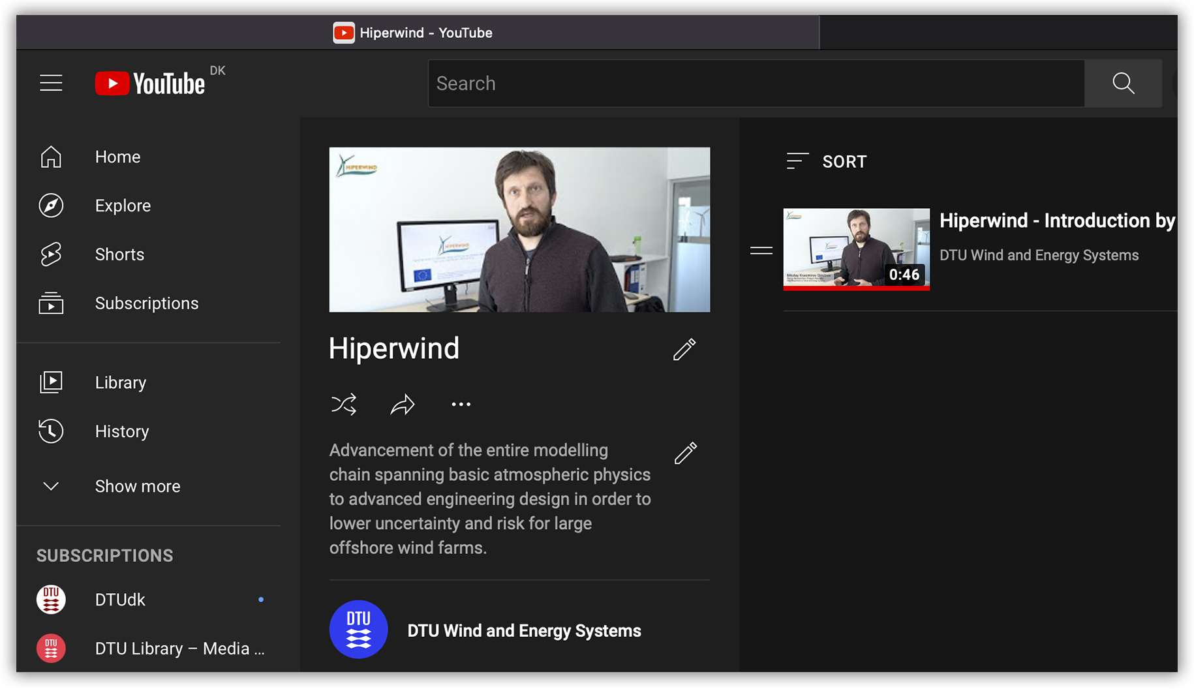Click the DTU Wind and Energy Systems avatar
This screenshot has height=691, width=1194.
point(358,630)
